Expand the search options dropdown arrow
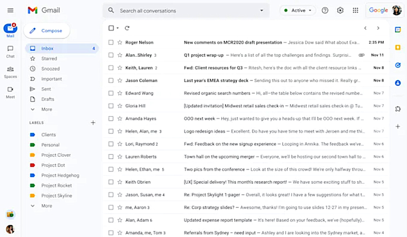Image resolution: width=407 pixels, height=237 pixels. [261, 10]
